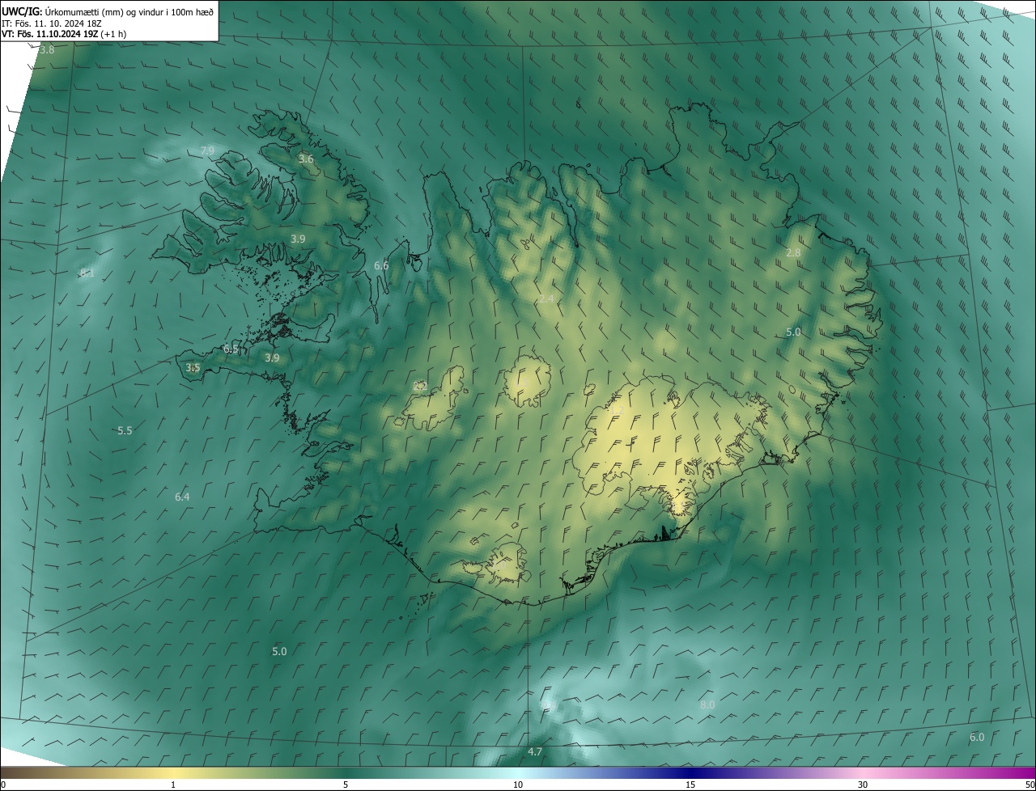Click the 7.9 value label
The image size is (1036, 791).
tap(207, 151)
